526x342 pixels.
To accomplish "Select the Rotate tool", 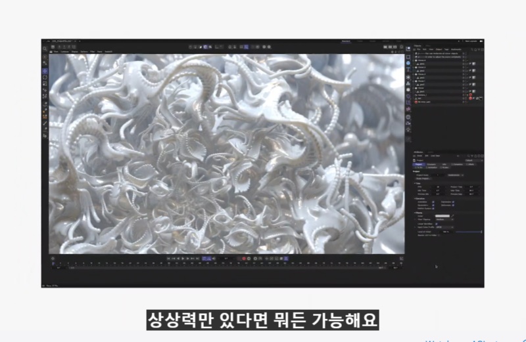I will coord(45,77).
